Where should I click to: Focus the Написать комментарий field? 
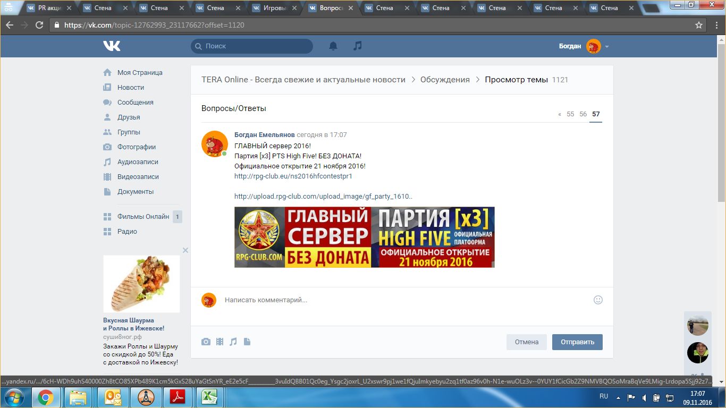(404, 300)
